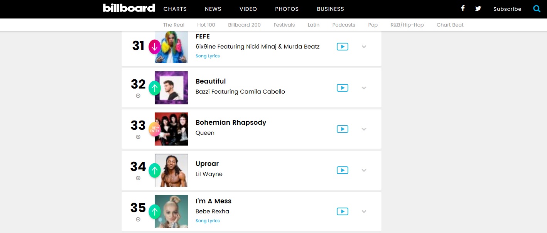
Task: Open the Billboard 200 section
Action: coord(244,25)
